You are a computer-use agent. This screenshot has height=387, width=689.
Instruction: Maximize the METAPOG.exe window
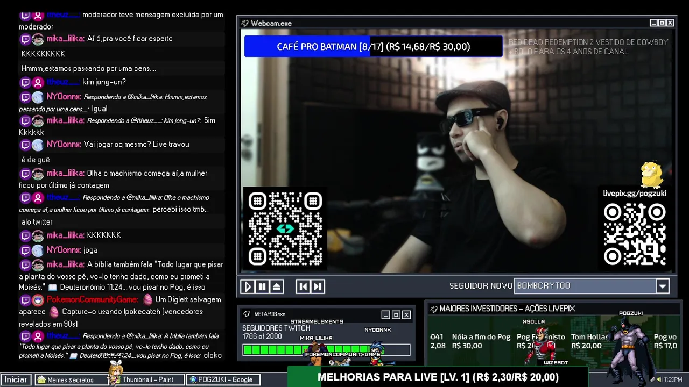point(396,314)
